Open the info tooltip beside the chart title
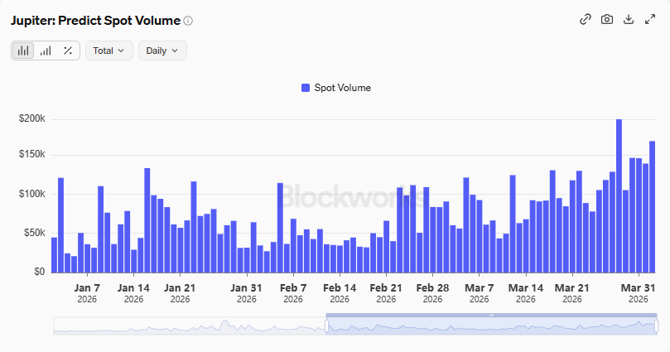The image size is (670, 352). [x=188, y=21]
